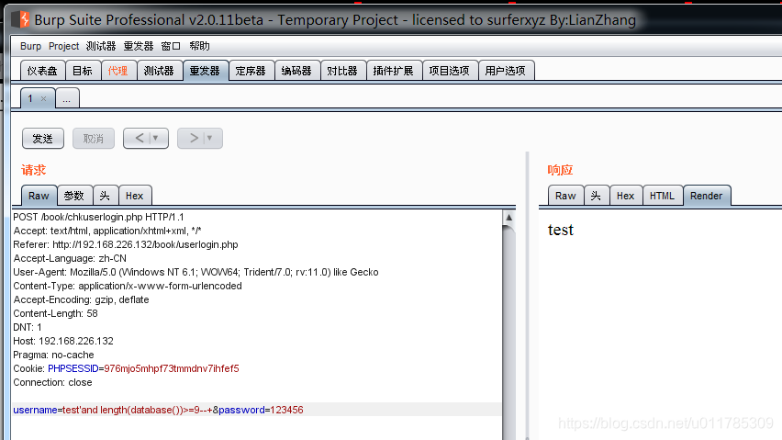Screen dimensions: 782x440
Task: Click the POST /book/chkuserlogin.php request line
Action: tap(99, 217)
